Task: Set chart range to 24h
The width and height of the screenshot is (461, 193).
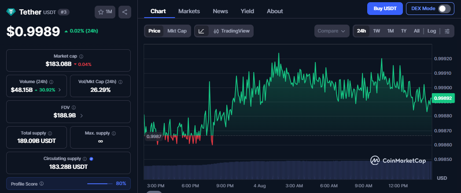Action: coord(361,31)
